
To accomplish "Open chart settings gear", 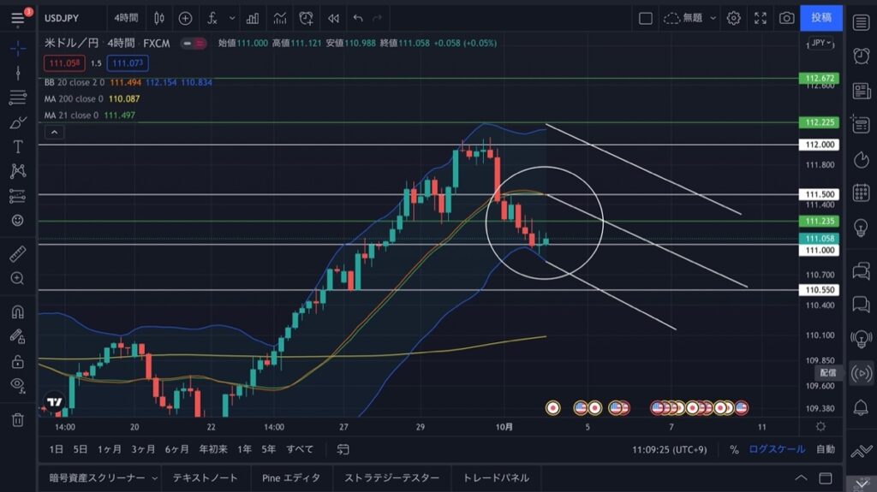I will [733, 19].
